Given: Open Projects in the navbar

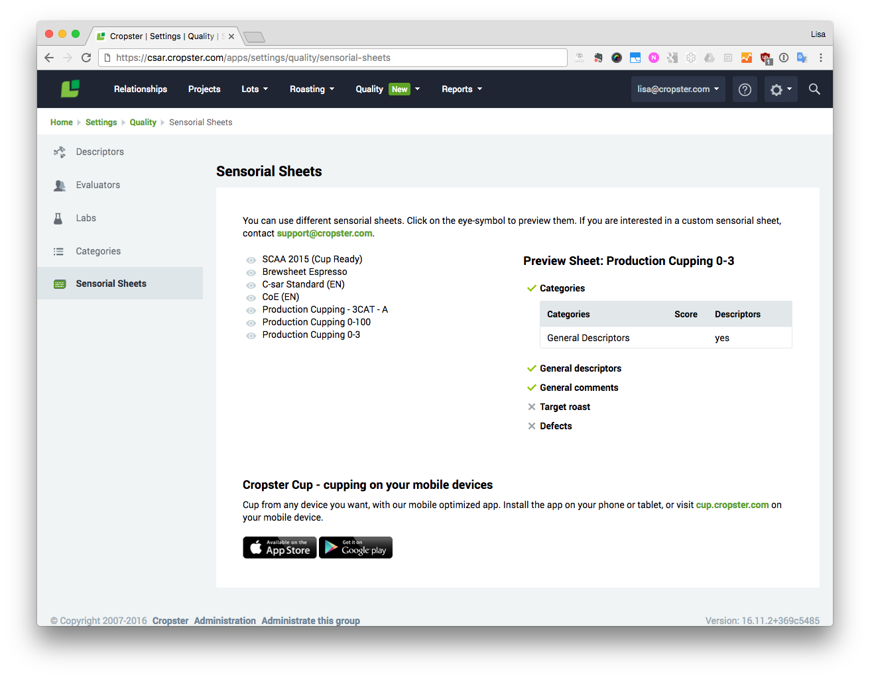Looking at the screenshot, I should 204,89.
